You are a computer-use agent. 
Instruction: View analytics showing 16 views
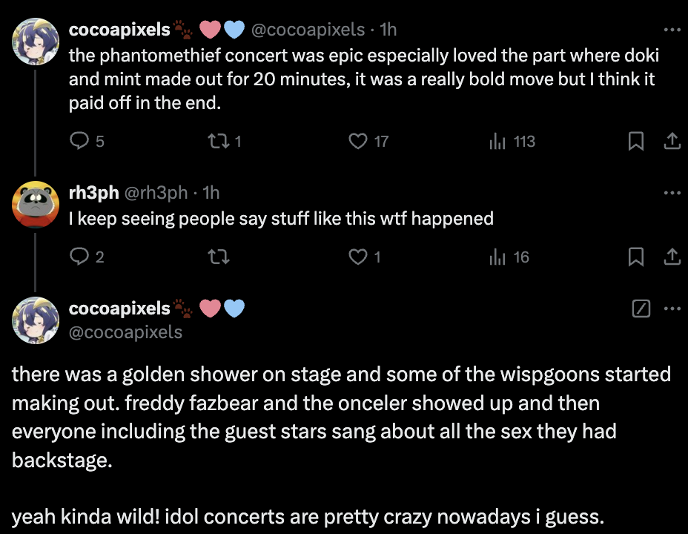click(x=497, y=257)
